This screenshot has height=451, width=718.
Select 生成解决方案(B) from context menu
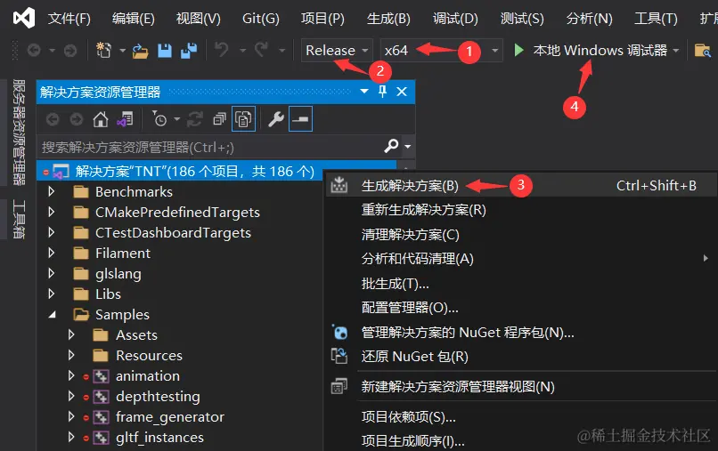(521, 185)
